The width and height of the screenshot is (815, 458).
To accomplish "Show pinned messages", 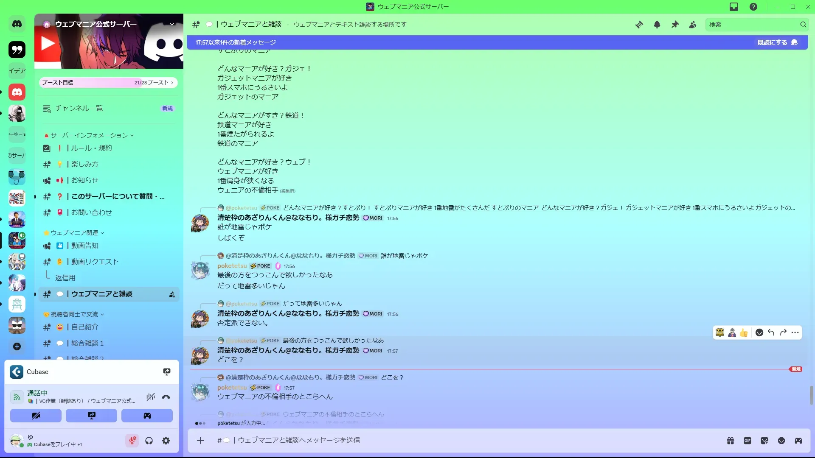I will pyautogui.click(x=675, y=25).
